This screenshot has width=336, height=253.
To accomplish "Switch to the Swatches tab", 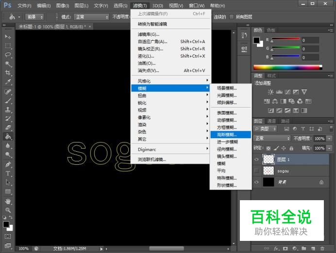I will point(271,30).
